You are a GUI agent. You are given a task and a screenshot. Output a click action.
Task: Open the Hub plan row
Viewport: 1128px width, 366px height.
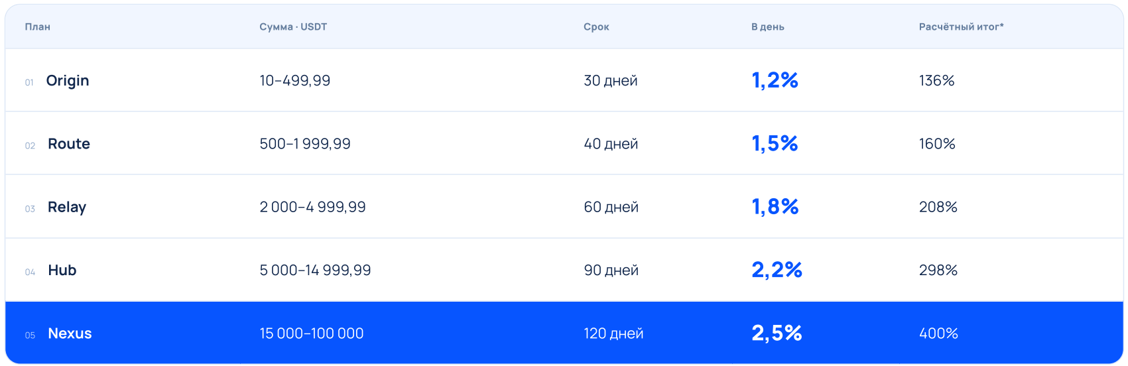tap(564, 270)
